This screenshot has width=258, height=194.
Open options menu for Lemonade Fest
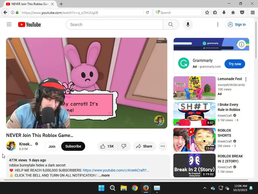tap(246, 79)
